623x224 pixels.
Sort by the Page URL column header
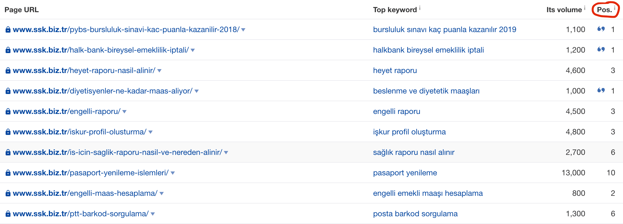point(22,10)
